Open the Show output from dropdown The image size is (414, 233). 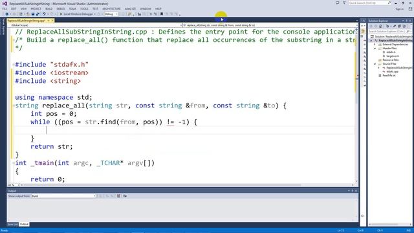[x=63, y=196]
